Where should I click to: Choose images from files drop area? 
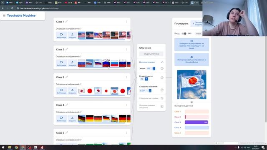point(191,45)
